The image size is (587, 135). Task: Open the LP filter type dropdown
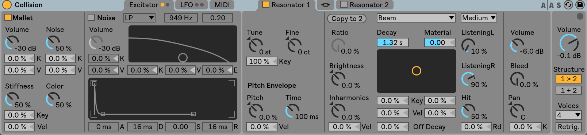coord(140,18)
